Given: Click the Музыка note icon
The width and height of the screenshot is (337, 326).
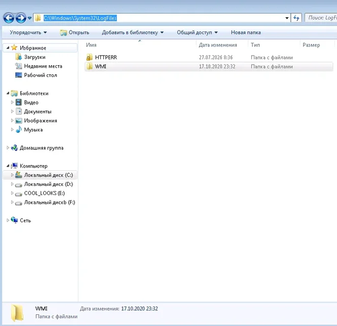Looking at the screenshot, I should (x=19, y=129).
